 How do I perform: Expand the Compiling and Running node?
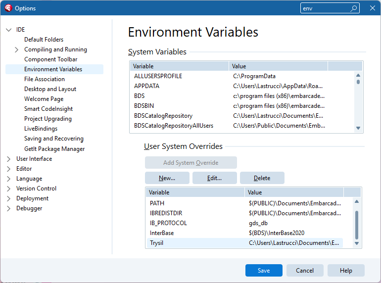click(x=16, y=49)
